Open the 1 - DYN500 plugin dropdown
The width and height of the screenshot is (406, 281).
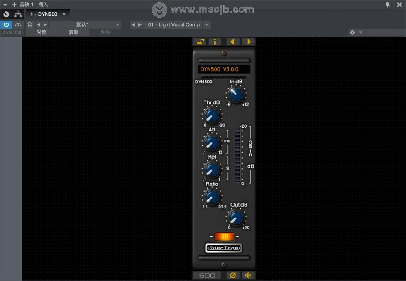48,14
